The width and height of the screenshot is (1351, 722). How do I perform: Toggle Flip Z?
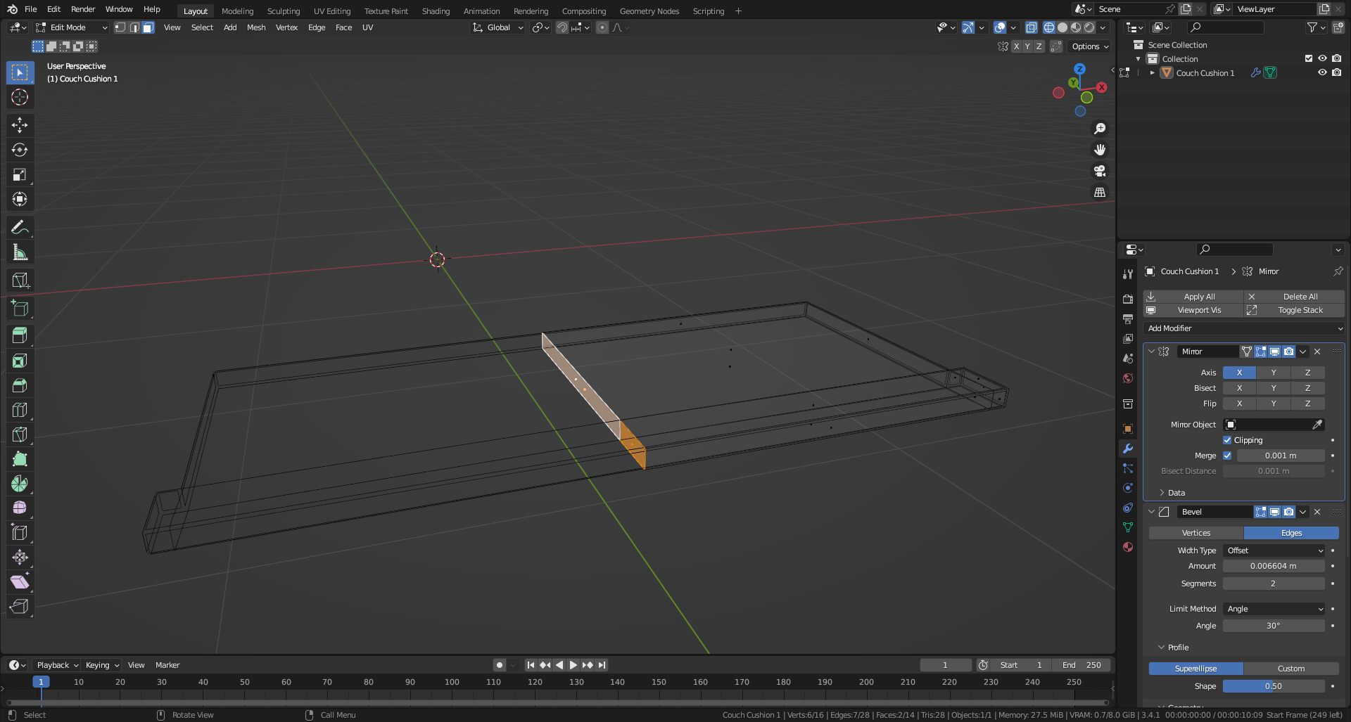(x=1308, y=404)
